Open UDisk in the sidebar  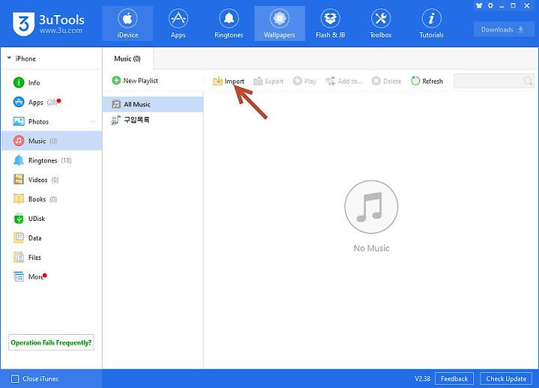[52, 219]
